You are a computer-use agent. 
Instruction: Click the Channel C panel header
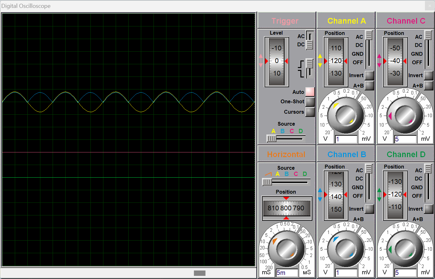click(x=405, y=21)
